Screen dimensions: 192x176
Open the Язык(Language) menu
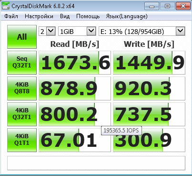127,16
